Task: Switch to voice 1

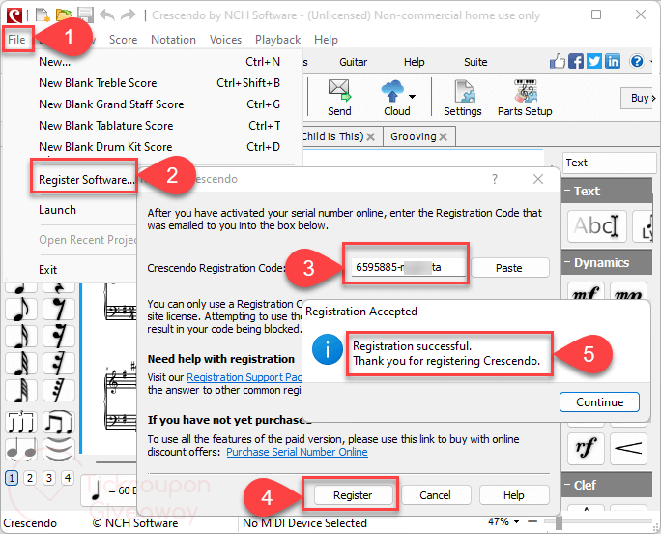Action: point(12,478)
